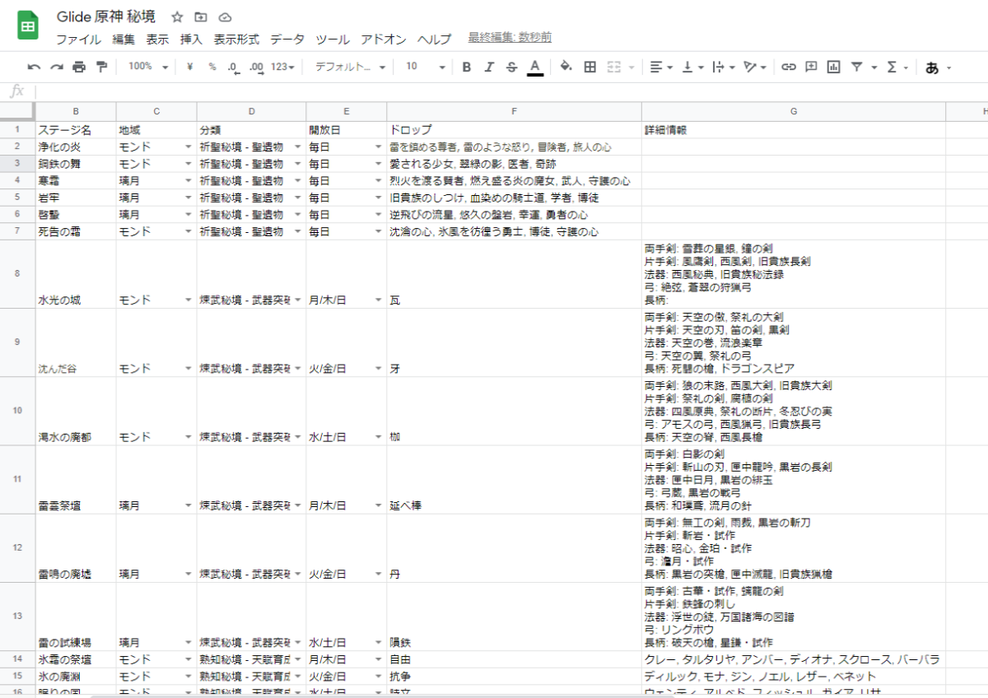
Task: Format selection as percent
Action: pyautogui.click(x=212, y=67)
